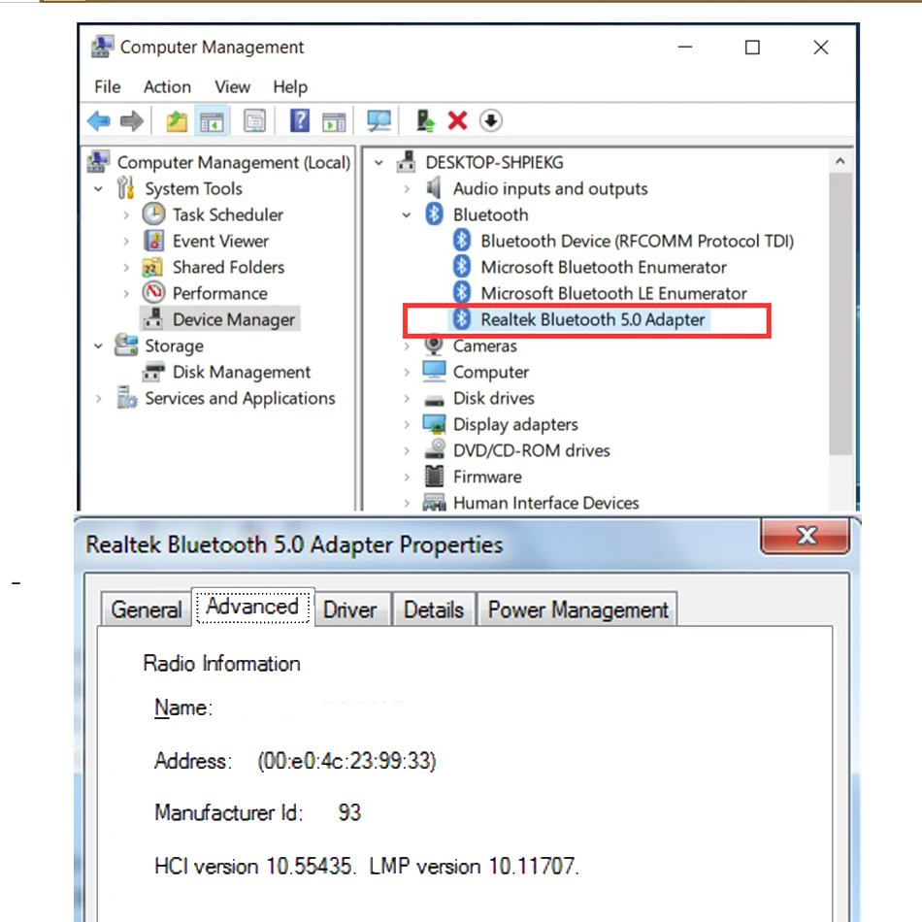Click the red X Uninstall device icon
922x922 pixels.
click(457, 121)
